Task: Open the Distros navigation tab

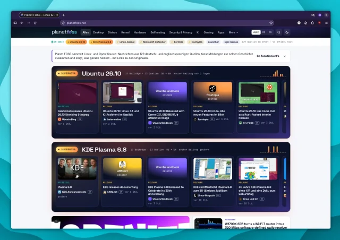Action: [x=112, y=32]
